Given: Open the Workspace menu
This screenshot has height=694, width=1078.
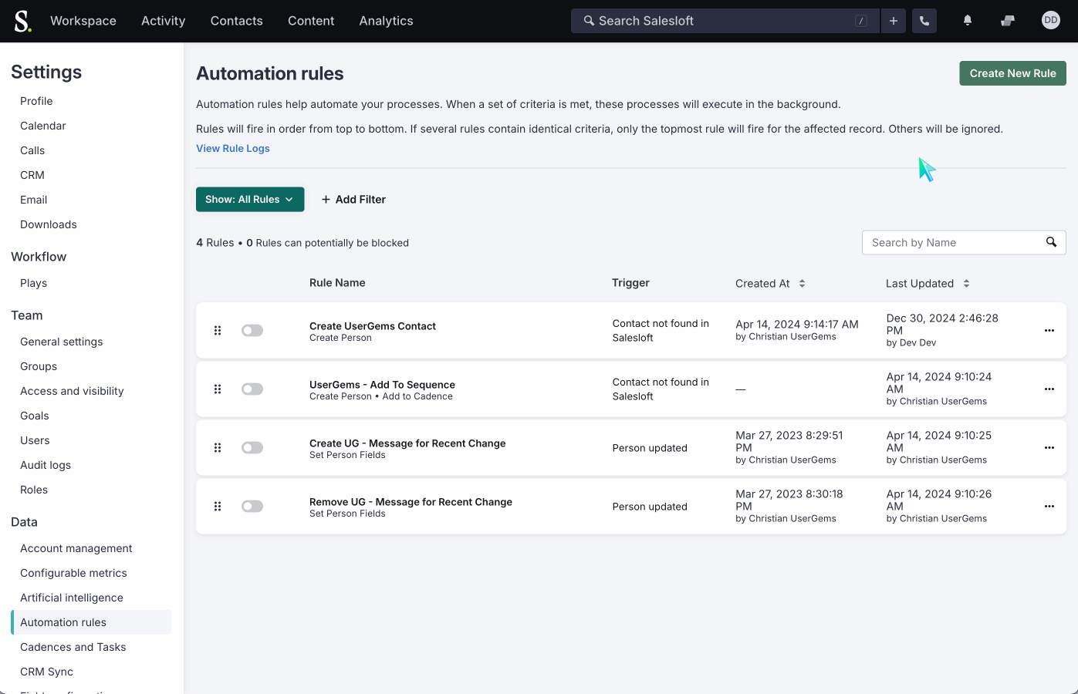Looking at the screenshot, I should pyautogui.click(x=83, y=21).
